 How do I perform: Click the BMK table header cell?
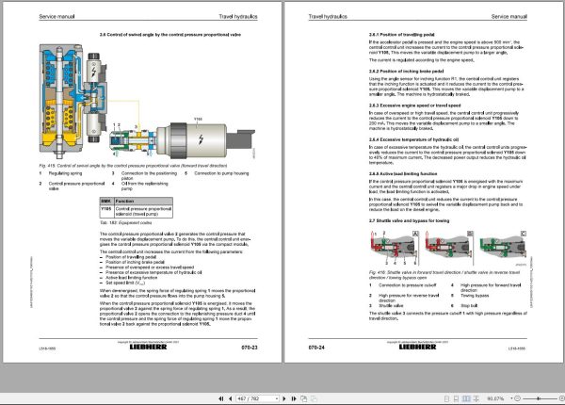pyautogui.click(x=106, y=201)
